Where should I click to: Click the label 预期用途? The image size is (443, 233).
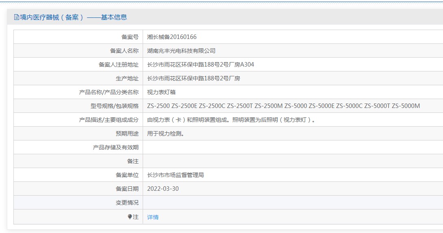tap(127, 134)
